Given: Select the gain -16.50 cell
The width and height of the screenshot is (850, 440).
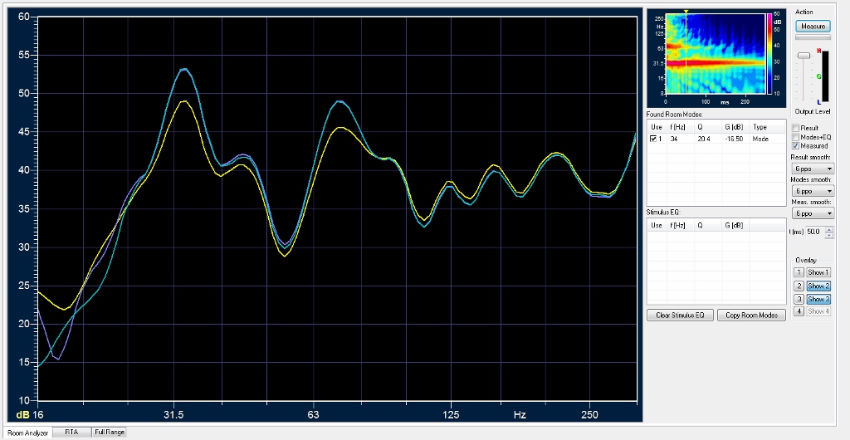Looking at the screenshot, I should click(x=734, y=139).
